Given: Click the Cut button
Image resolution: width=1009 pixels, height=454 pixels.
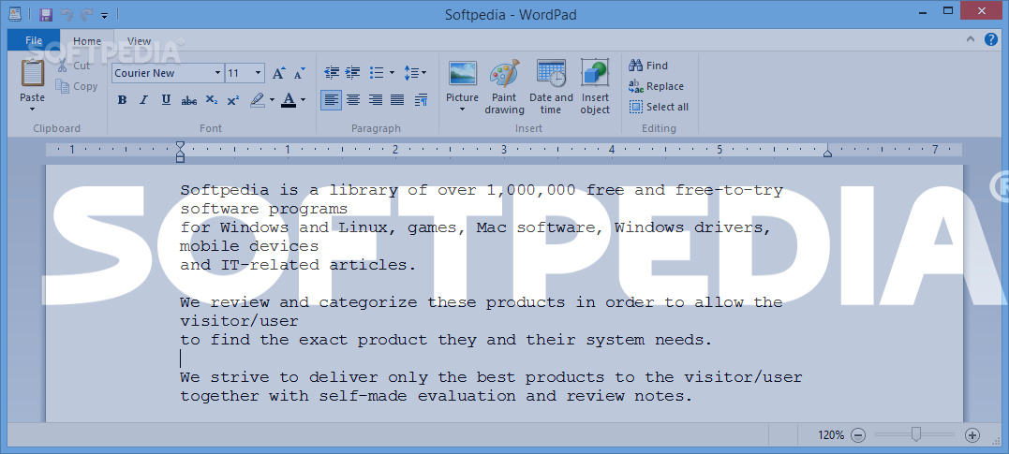Looking at the screenshot, I should click(73, 66).
